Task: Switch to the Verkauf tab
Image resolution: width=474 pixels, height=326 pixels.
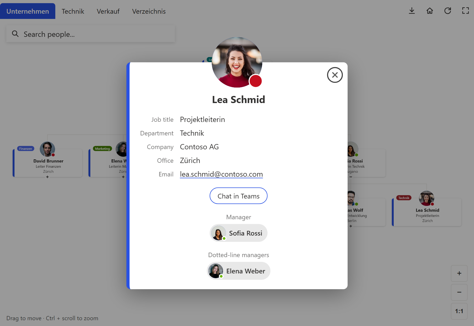Action: 108,11
